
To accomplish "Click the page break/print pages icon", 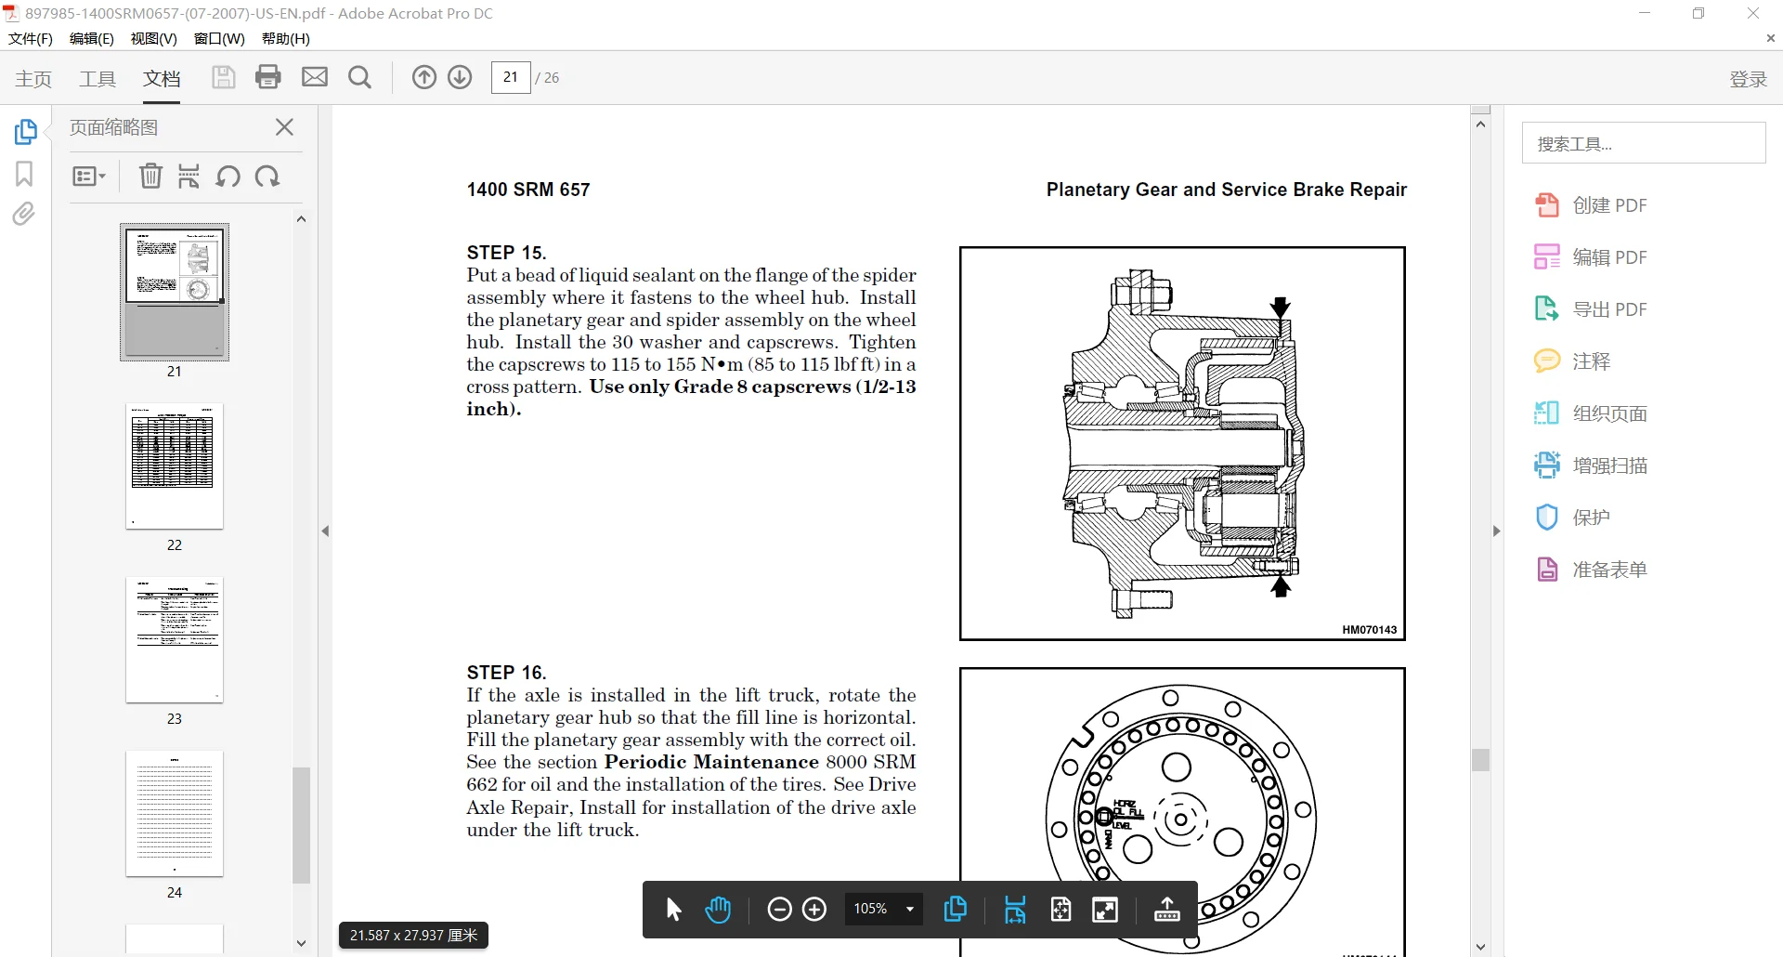I will click(189, 176).
